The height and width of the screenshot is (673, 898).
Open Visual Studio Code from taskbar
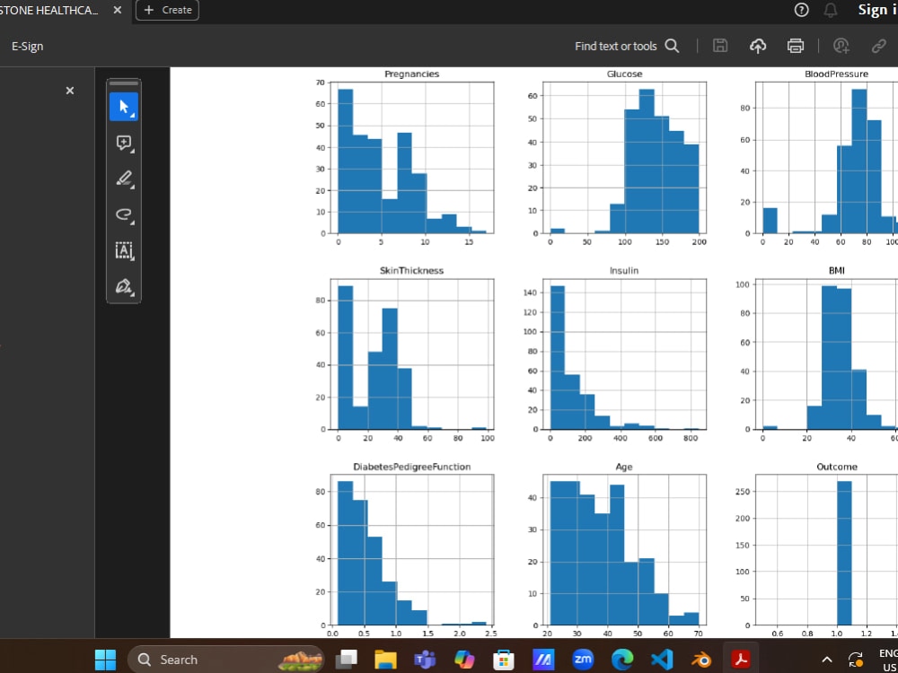tap(662, 660)
